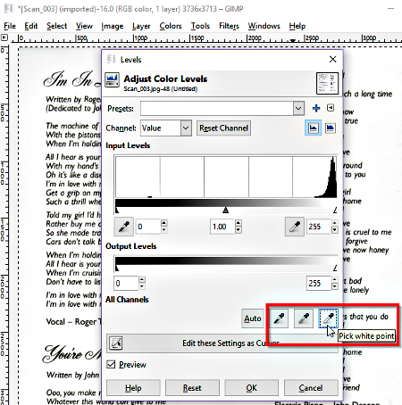Click the input levels white point eyedropper
This screenshot has width=402, height=405.
295,227
